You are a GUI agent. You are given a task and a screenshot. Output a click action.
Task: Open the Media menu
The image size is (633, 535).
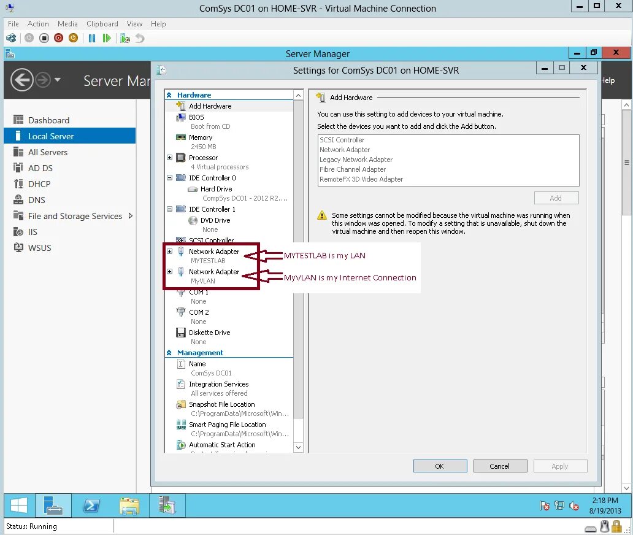tap(67, 24)
